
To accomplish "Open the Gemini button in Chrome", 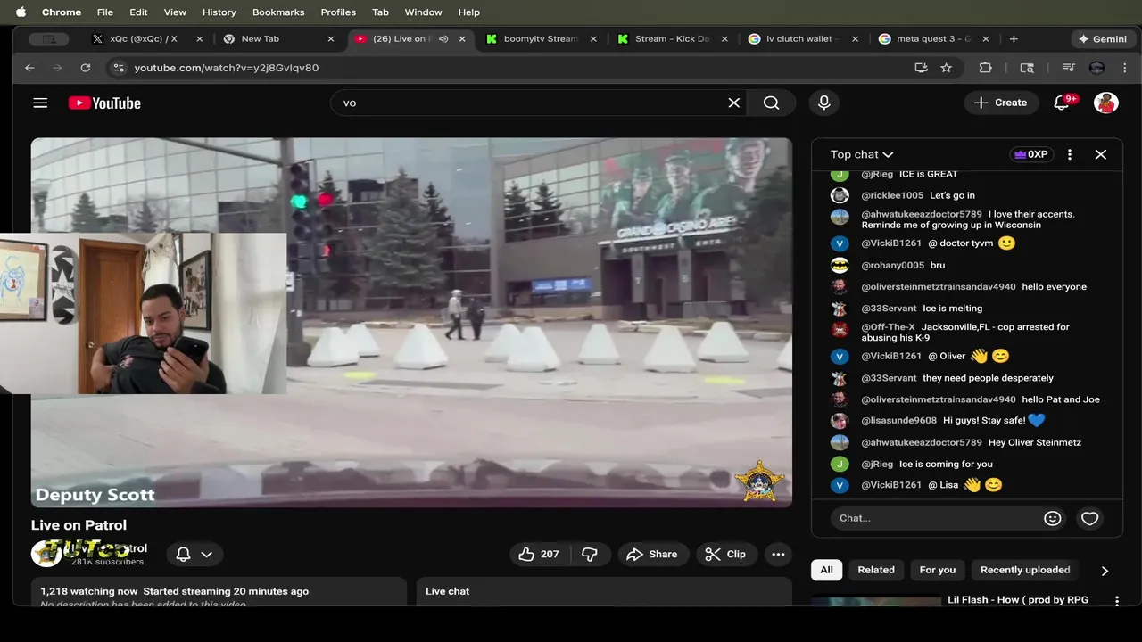I will pyautogui.click(x=1103, y=39).
